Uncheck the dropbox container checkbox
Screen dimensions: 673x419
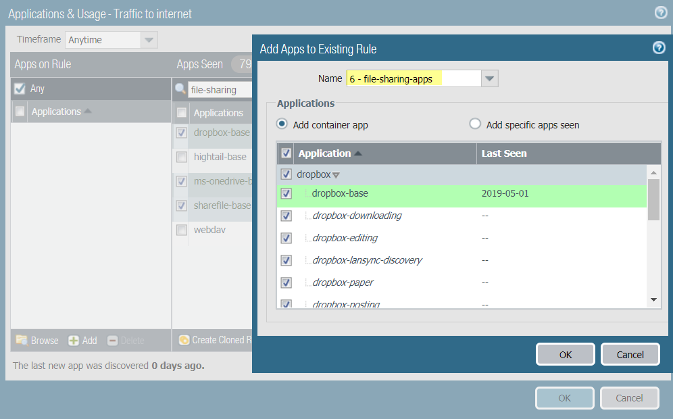[286, 174]
